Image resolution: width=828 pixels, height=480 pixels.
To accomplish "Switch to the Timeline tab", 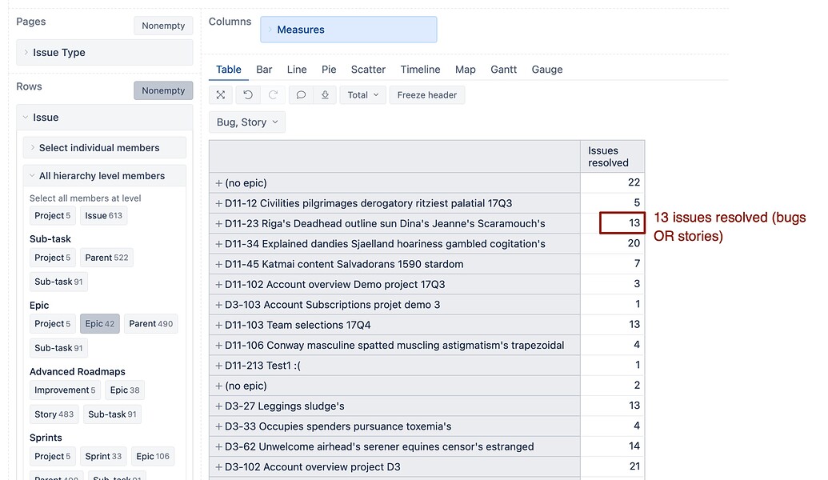I will [x=420, y=70].
